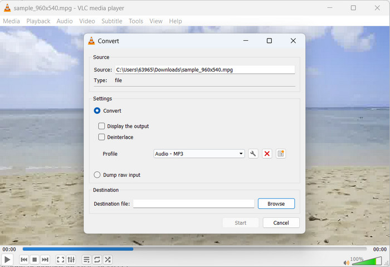Click the Stop playback button
Image resolution: width=390 pixels, height=267 pixels.
pyautogui.click(x=35, y=260)
